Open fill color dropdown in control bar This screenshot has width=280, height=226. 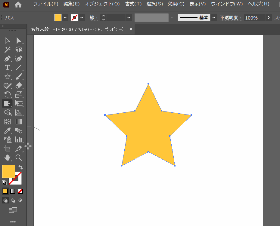[65, 18]
